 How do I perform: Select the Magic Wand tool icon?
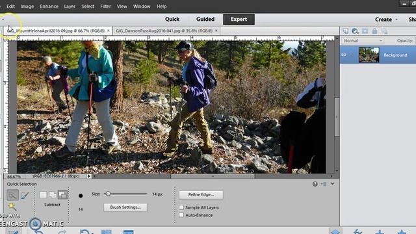pyautogui.click(x=12, y=207)
